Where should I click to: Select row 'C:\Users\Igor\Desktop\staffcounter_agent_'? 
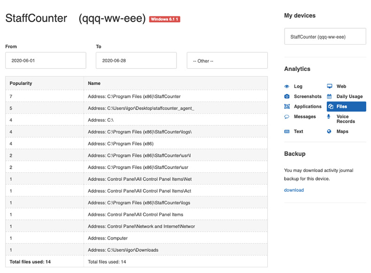tap(137, 108)
